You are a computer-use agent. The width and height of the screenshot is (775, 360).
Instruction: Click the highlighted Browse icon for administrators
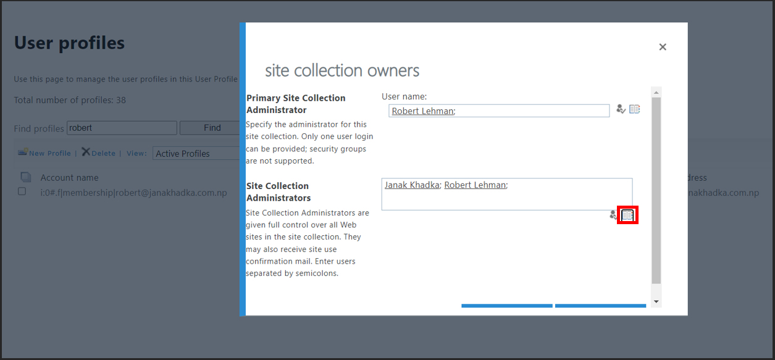[627, 215]
